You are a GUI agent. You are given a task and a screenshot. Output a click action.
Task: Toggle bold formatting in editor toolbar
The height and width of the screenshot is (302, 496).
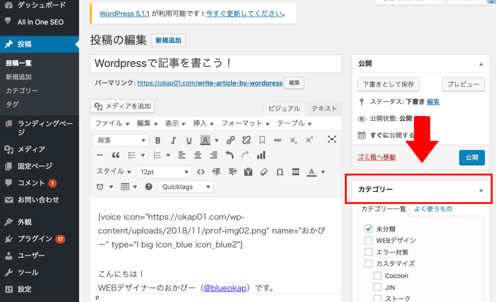point(157,140)
